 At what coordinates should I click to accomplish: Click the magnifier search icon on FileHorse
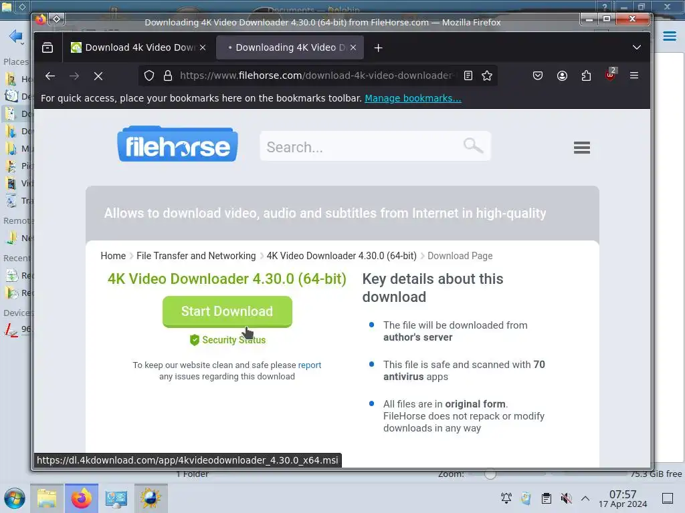pos(473,145)
